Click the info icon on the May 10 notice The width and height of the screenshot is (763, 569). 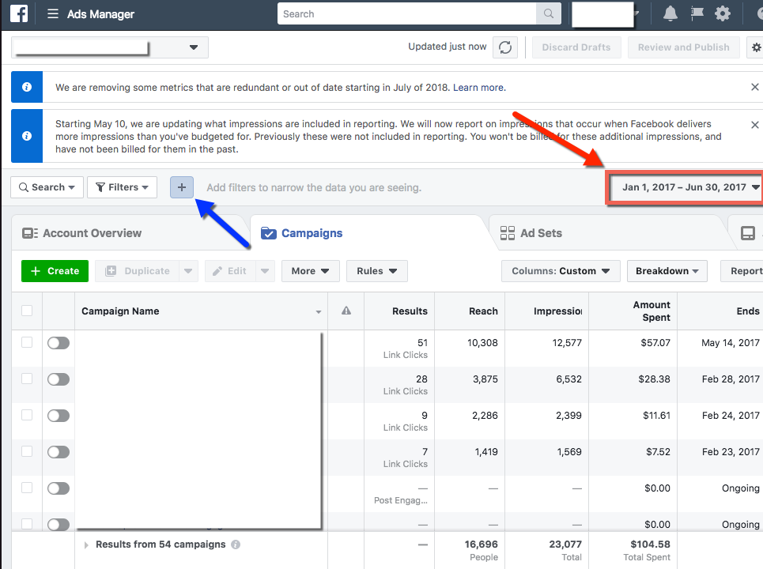pyautogui.click(x=27, y=136)
